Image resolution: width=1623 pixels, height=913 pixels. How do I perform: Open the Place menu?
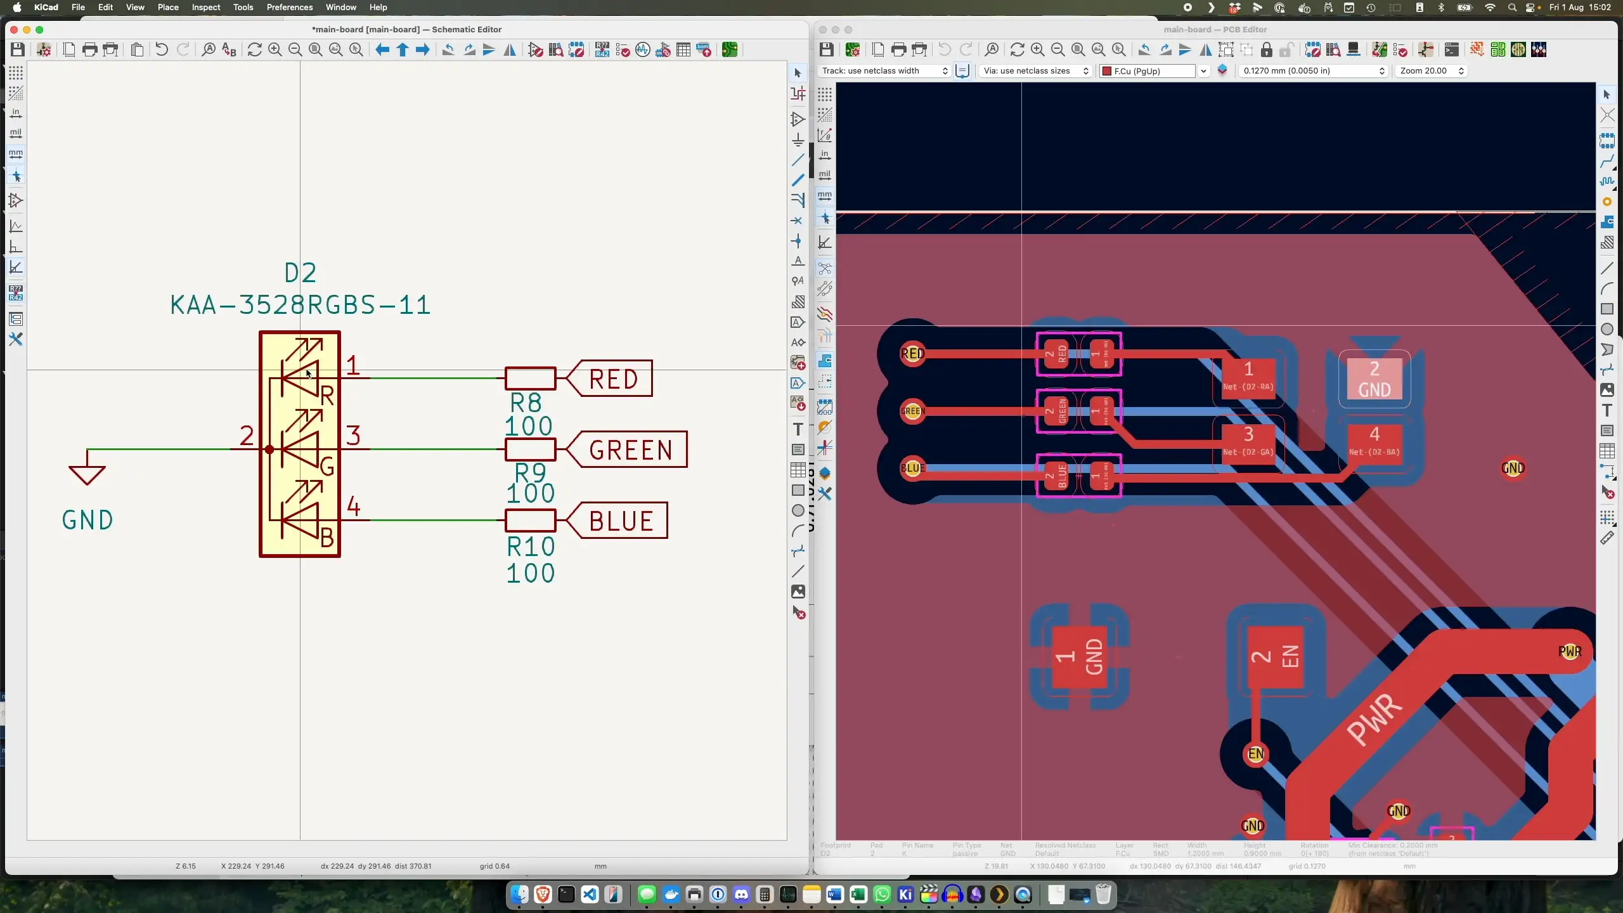pyautogui.click(x=167, y=7)
